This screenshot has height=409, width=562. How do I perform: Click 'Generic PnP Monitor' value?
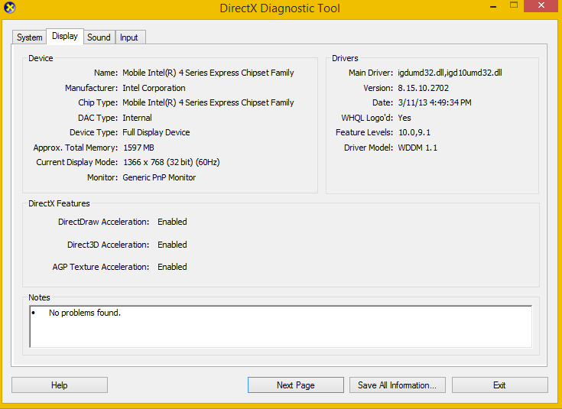159,177
